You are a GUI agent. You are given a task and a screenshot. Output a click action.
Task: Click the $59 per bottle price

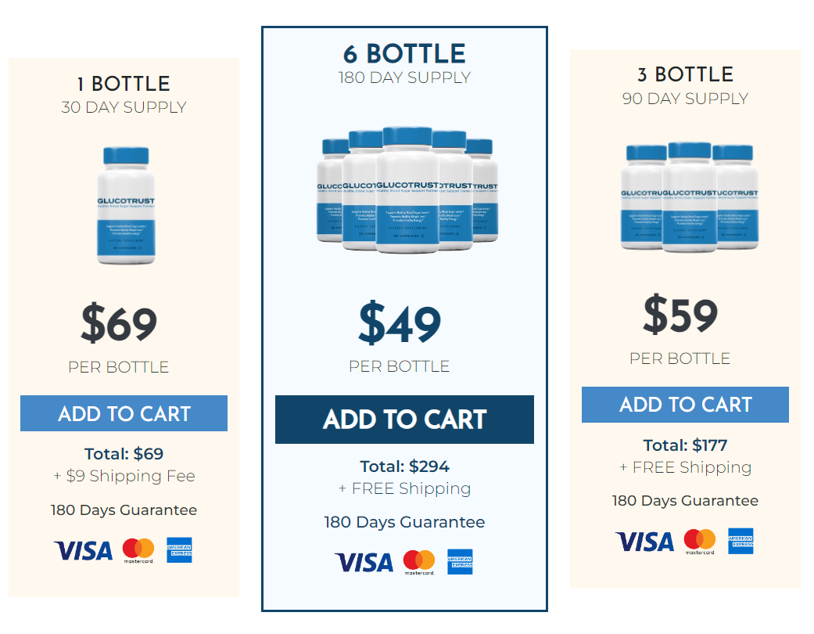[x=680, y=315]
